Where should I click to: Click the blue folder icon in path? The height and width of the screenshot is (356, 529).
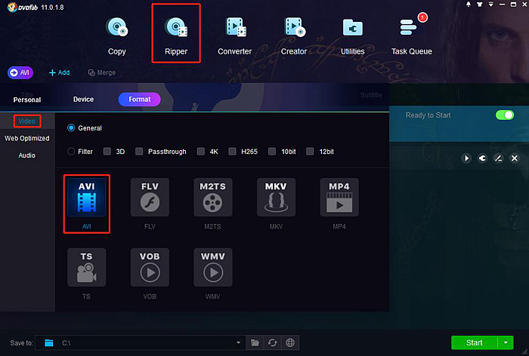pyautogui.click(x=49, y=343)
